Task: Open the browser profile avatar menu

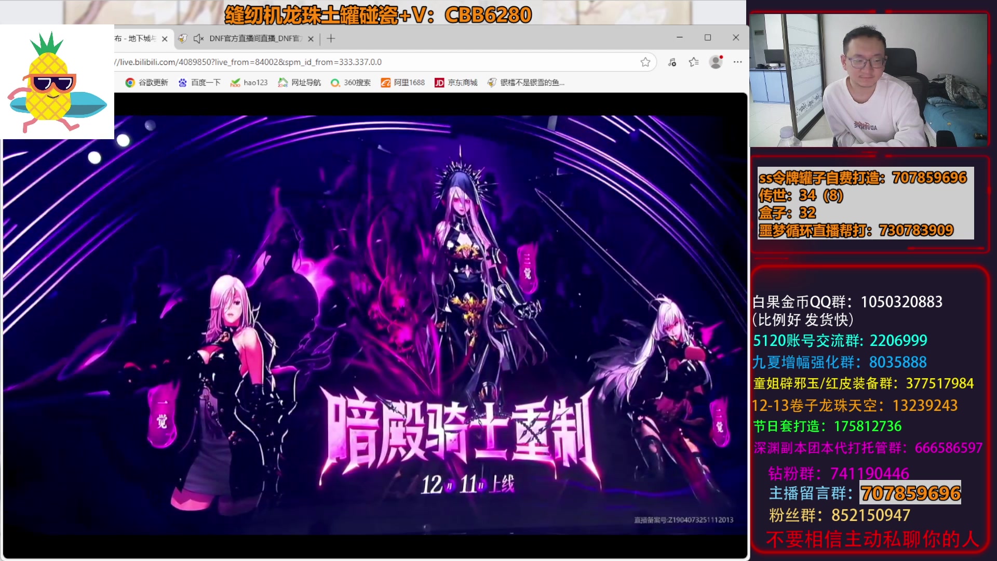Action: (716, 62)
